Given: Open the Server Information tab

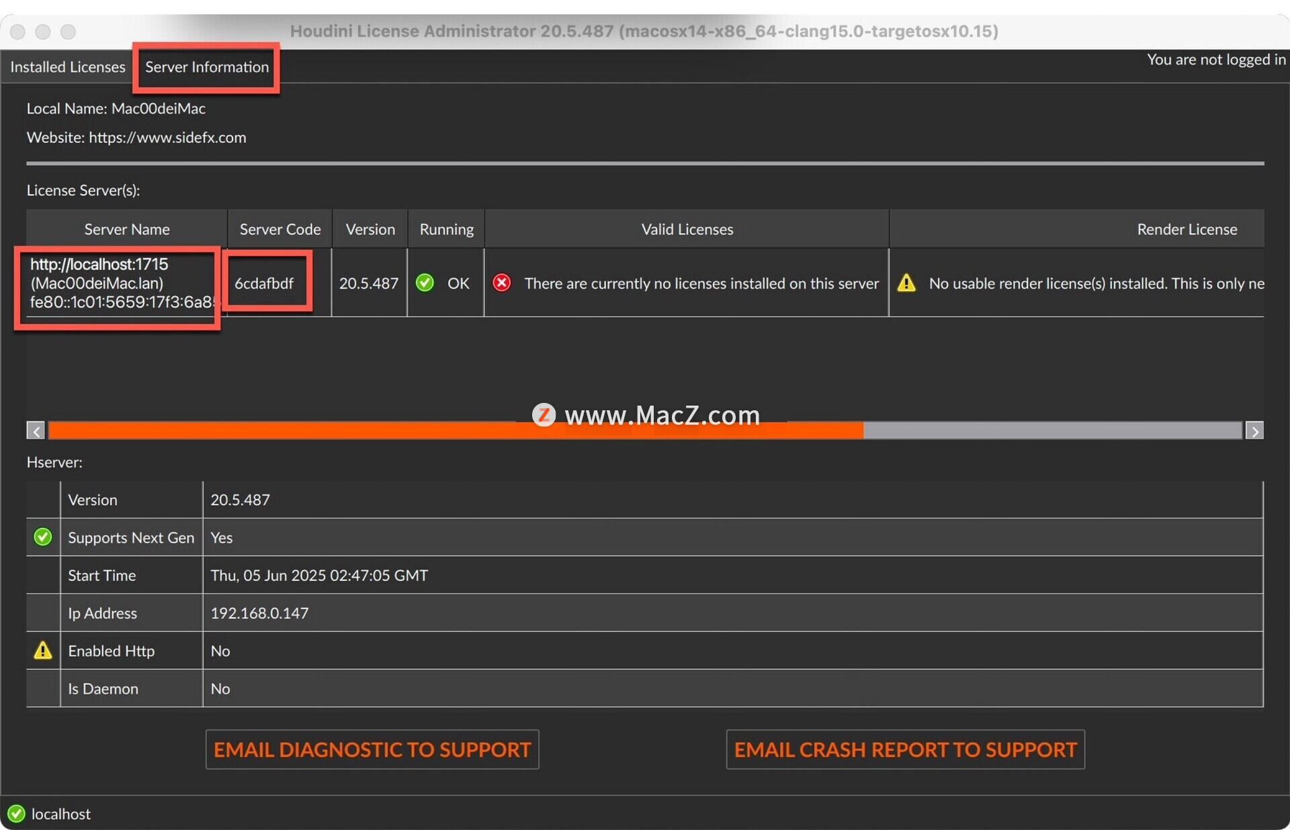Looking at the screenshot, I should coord(206,67).
